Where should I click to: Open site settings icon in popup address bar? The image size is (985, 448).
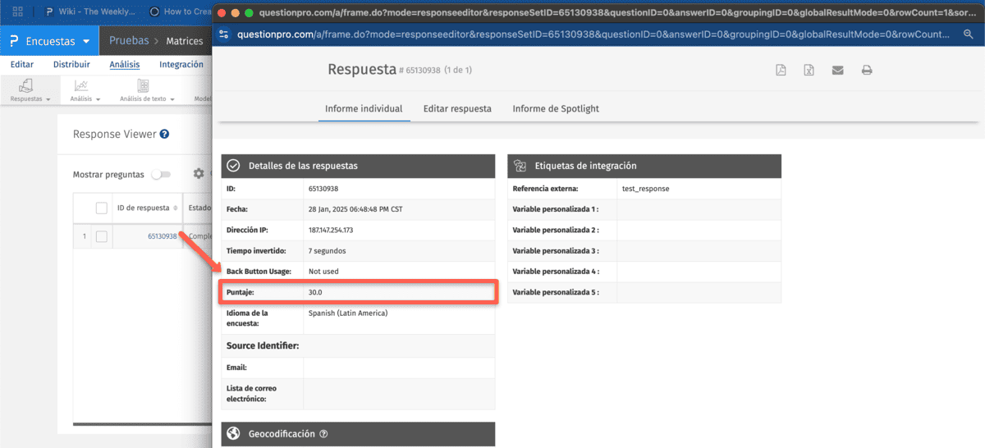(x=224, y=34)
